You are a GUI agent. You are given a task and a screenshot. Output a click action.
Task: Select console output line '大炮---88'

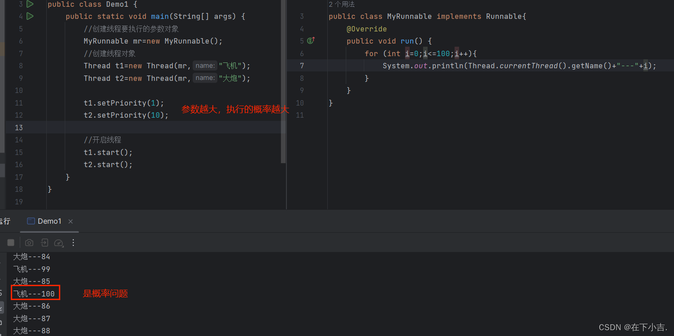(x=31, y=331)
